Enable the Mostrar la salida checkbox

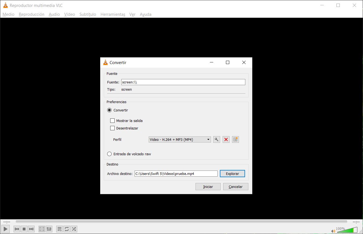tap(112, 121)
